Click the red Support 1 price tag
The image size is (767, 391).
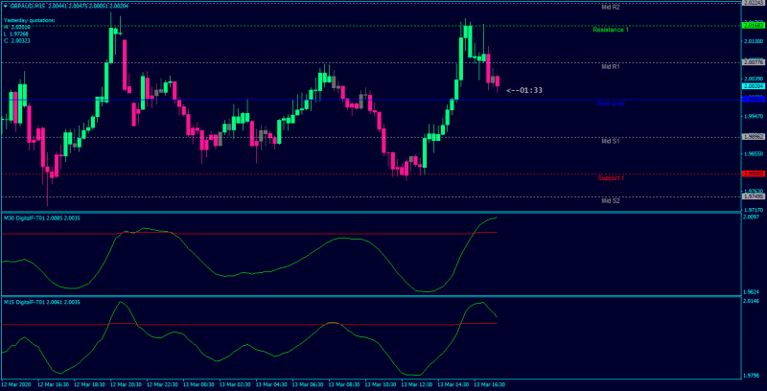[x=754, y=173]
